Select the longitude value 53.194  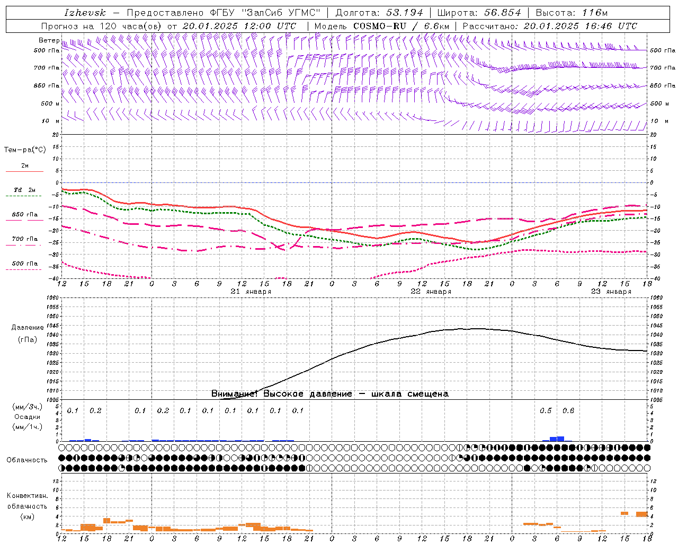click(x=405, y=13)
